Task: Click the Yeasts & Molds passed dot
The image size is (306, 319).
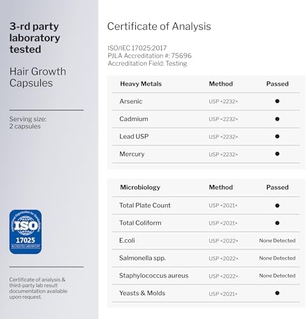Action: point(277,293)
